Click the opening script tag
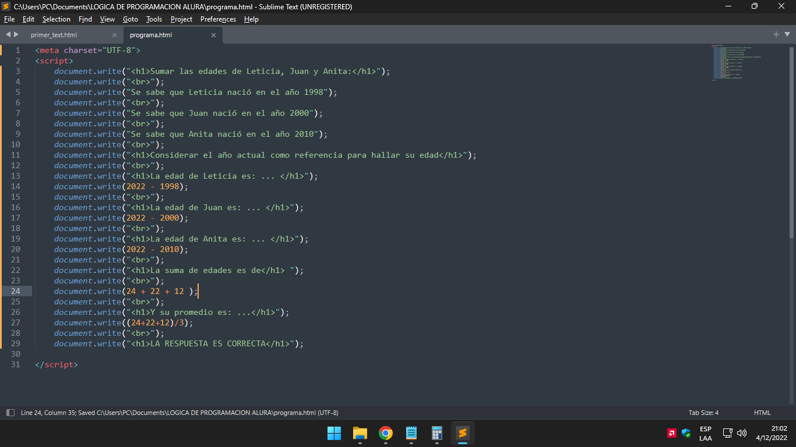796x447 pixels. coord(54,61)
